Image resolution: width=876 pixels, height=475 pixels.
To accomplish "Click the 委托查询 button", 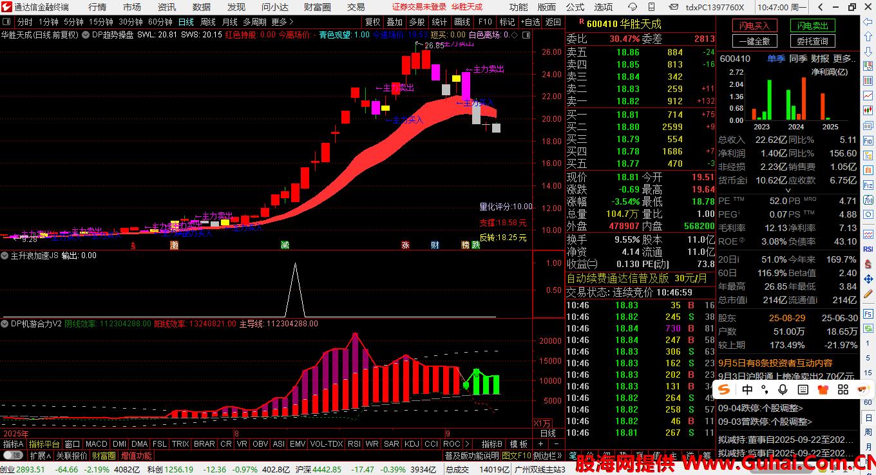I will [x=813, y=41].
